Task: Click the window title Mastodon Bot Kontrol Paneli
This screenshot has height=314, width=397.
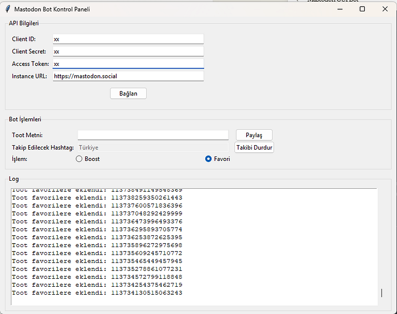Action: pyautogui.click(x=52, y=10)
